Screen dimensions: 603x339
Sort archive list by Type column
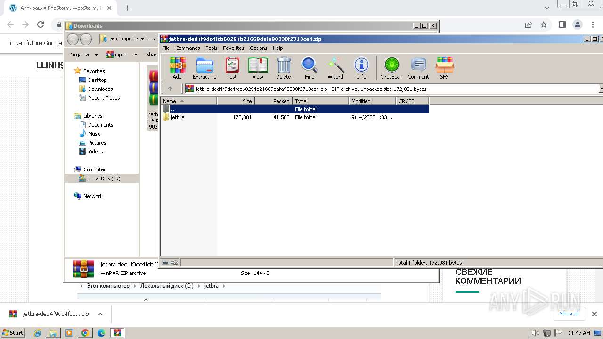(x=320, y=101)
